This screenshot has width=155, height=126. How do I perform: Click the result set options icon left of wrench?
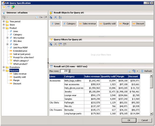tap(129, 71)
